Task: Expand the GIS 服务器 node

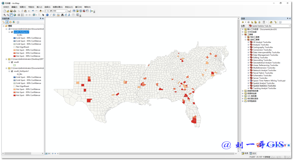Action: tap(243, 96)
